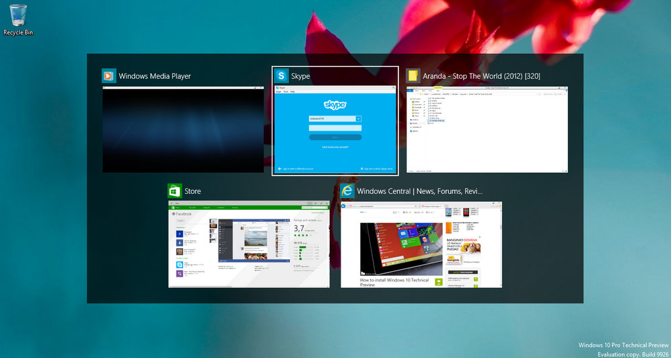Switch to the File Explorer window thumbnail

pos(487,129)
